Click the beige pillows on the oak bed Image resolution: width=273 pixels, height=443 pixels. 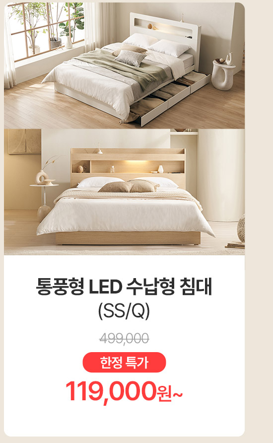129,186
